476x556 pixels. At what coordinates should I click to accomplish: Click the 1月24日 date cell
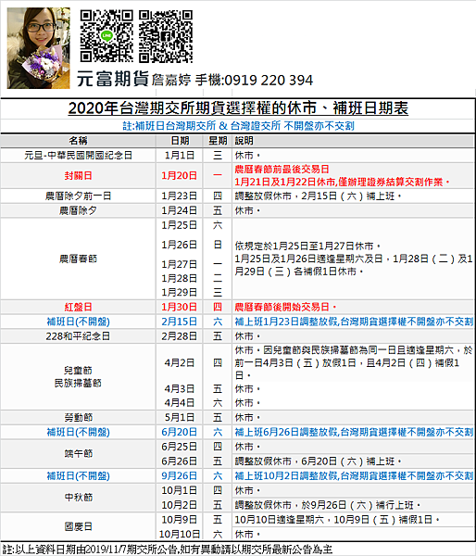(180, 210)
